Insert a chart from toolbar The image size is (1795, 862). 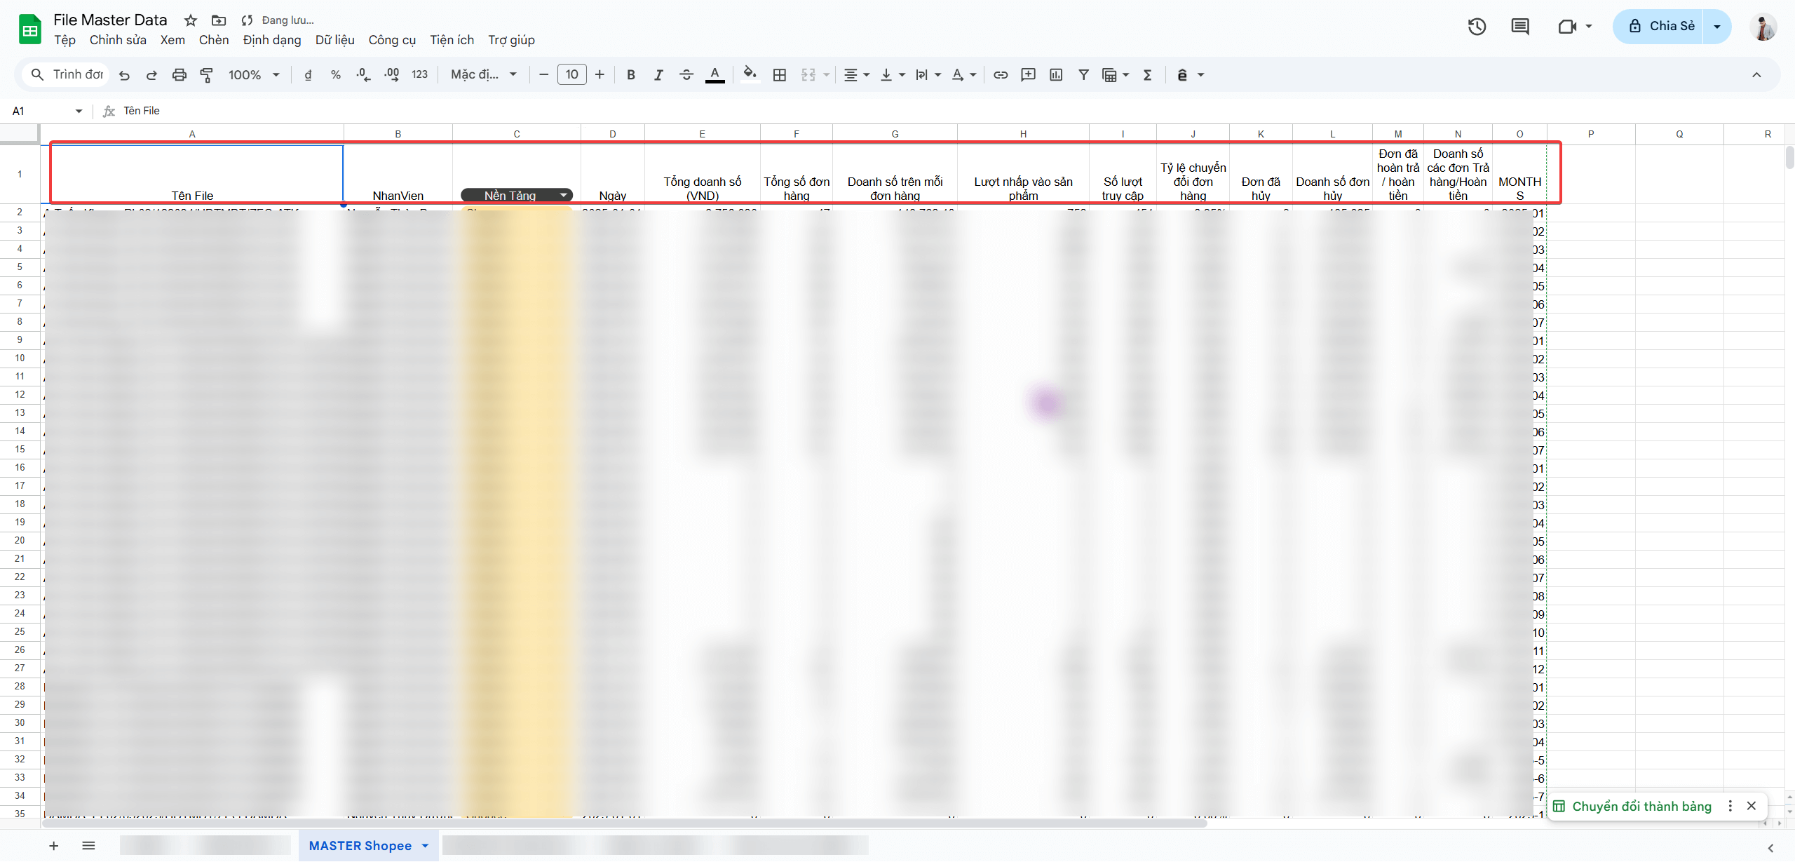(x=1056, y=75)
